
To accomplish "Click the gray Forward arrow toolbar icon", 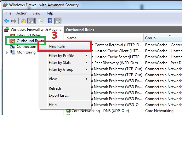I will pyautogui.click(x=14, y=21).
